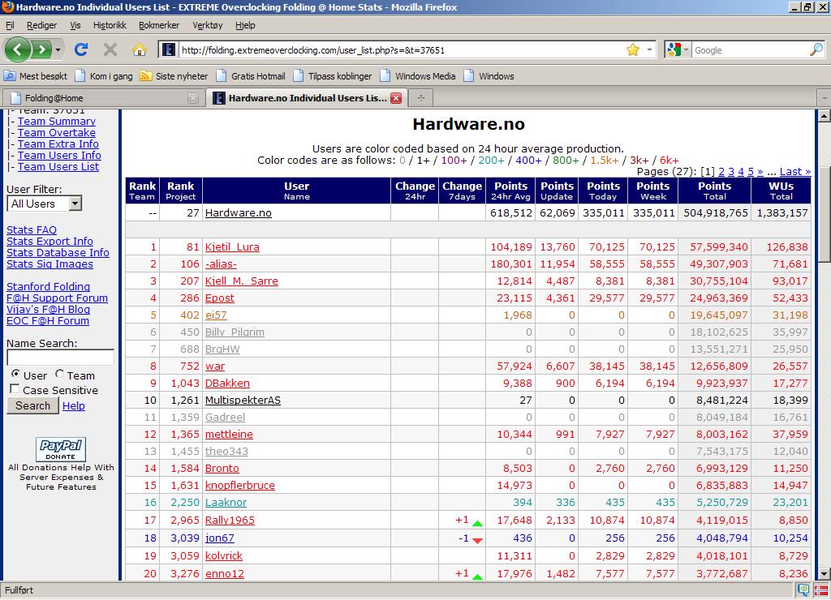Open the Stanford Folding link
This screenshot has height=600, width=831.
pyautogui.click(x=48, y=286)
